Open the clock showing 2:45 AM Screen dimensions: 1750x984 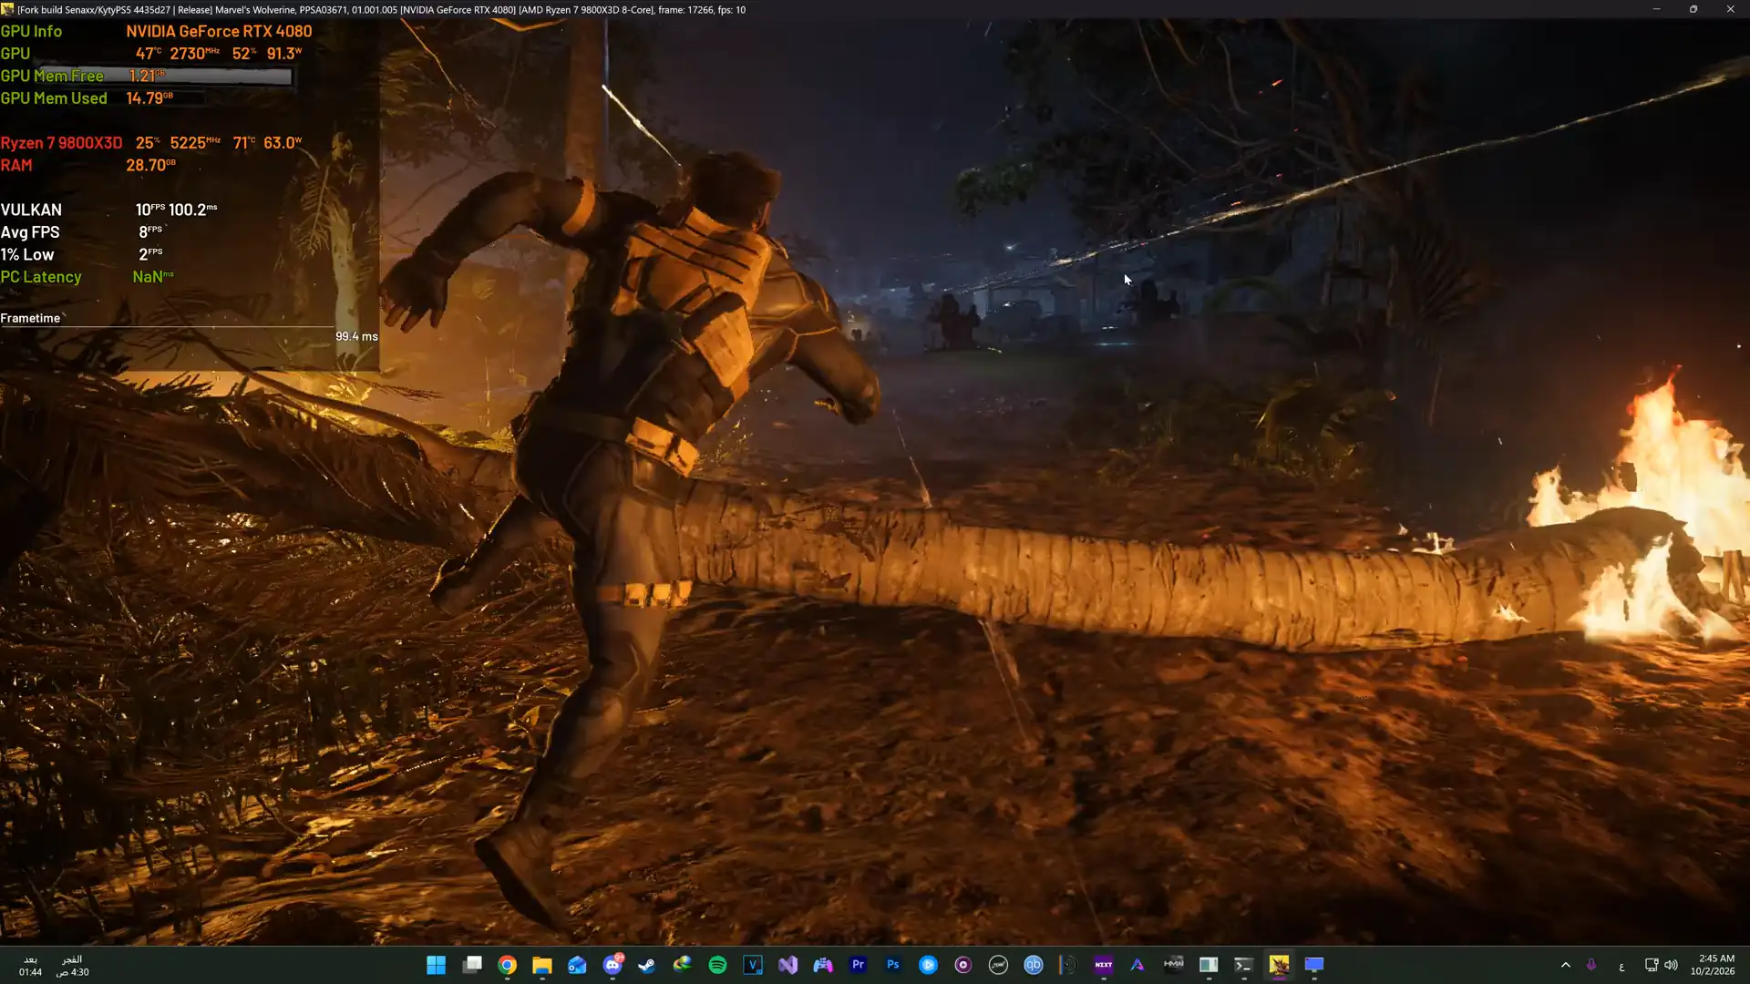tap(1713, 965)
